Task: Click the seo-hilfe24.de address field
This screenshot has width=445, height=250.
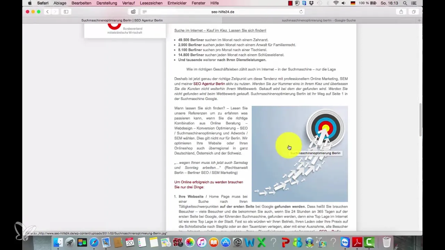Action: (222, 11)
